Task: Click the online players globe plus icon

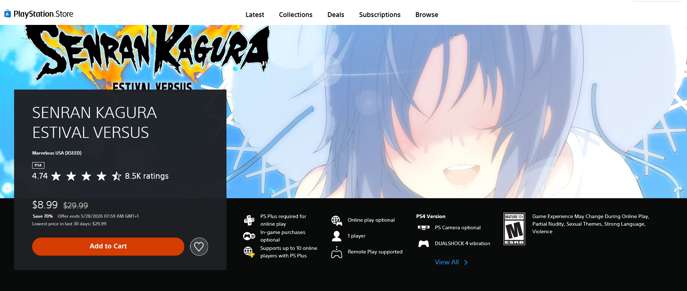Action: coord(249,252)
